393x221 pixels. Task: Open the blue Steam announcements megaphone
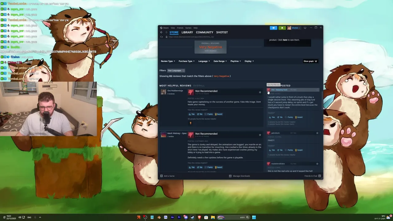coord(273,28)
